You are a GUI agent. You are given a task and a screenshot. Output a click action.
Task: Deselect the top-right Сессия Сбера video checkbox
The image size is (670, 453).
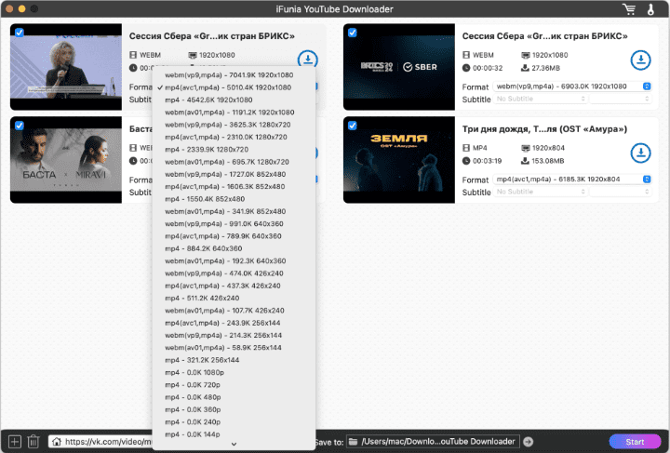[353, 33]
